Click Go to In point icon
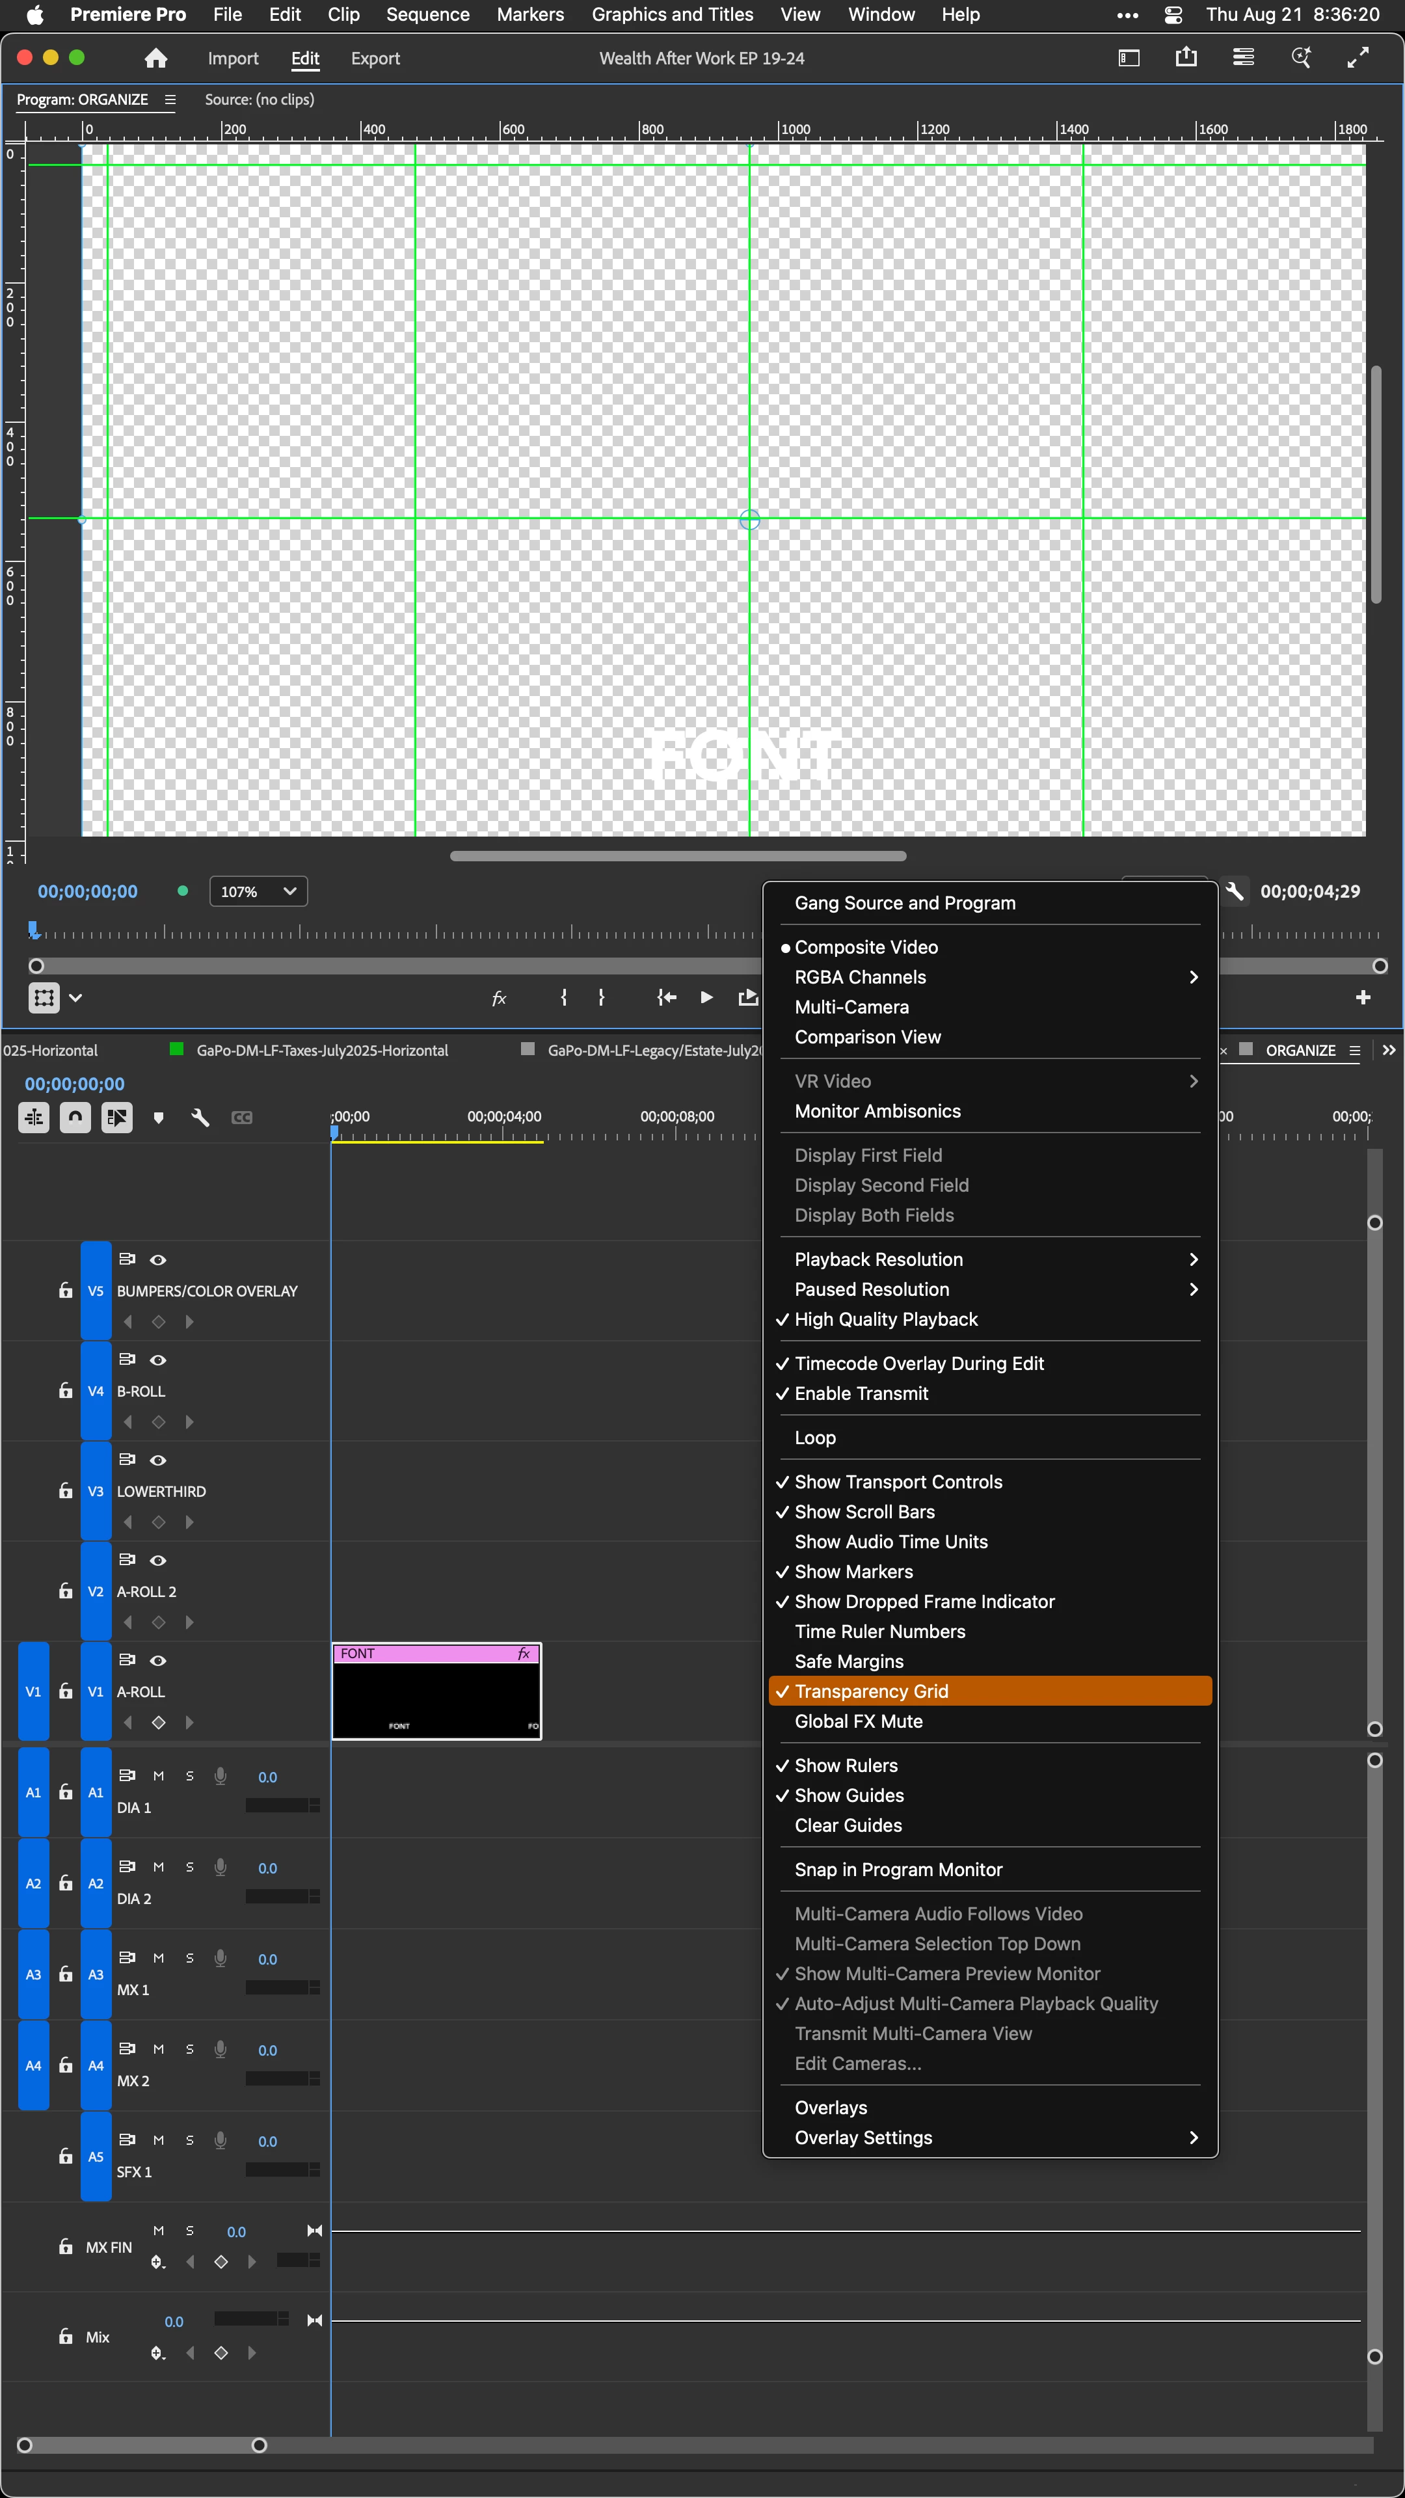The width and height of the screenshot is (1405, 2498). [x=666, y=997]
